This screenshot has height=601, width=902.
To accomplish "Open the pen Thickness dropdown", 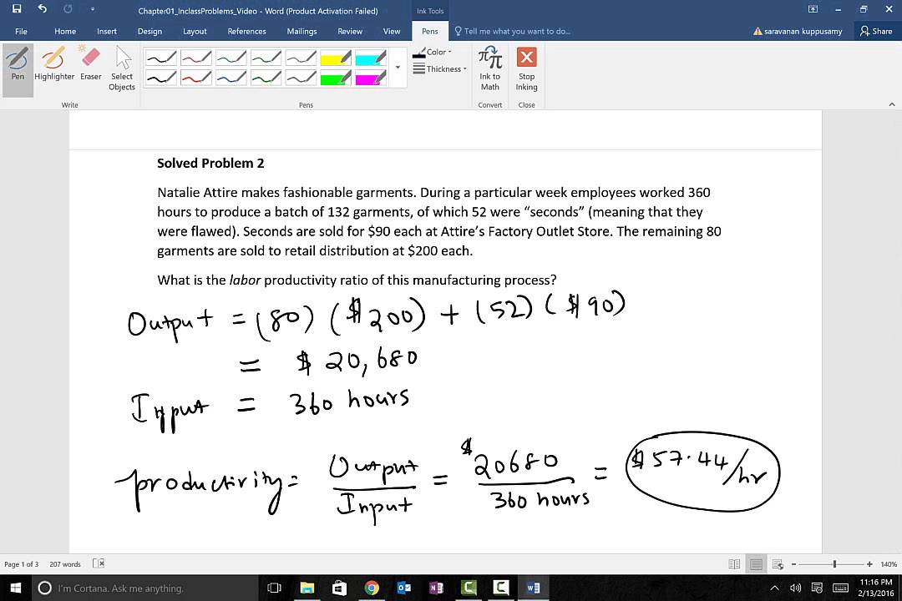I will pyautogui.click(x=440, y=69).
